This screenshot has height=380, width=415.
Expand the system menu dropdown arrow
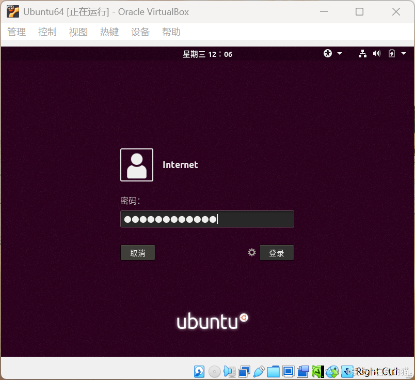(404, 54)
